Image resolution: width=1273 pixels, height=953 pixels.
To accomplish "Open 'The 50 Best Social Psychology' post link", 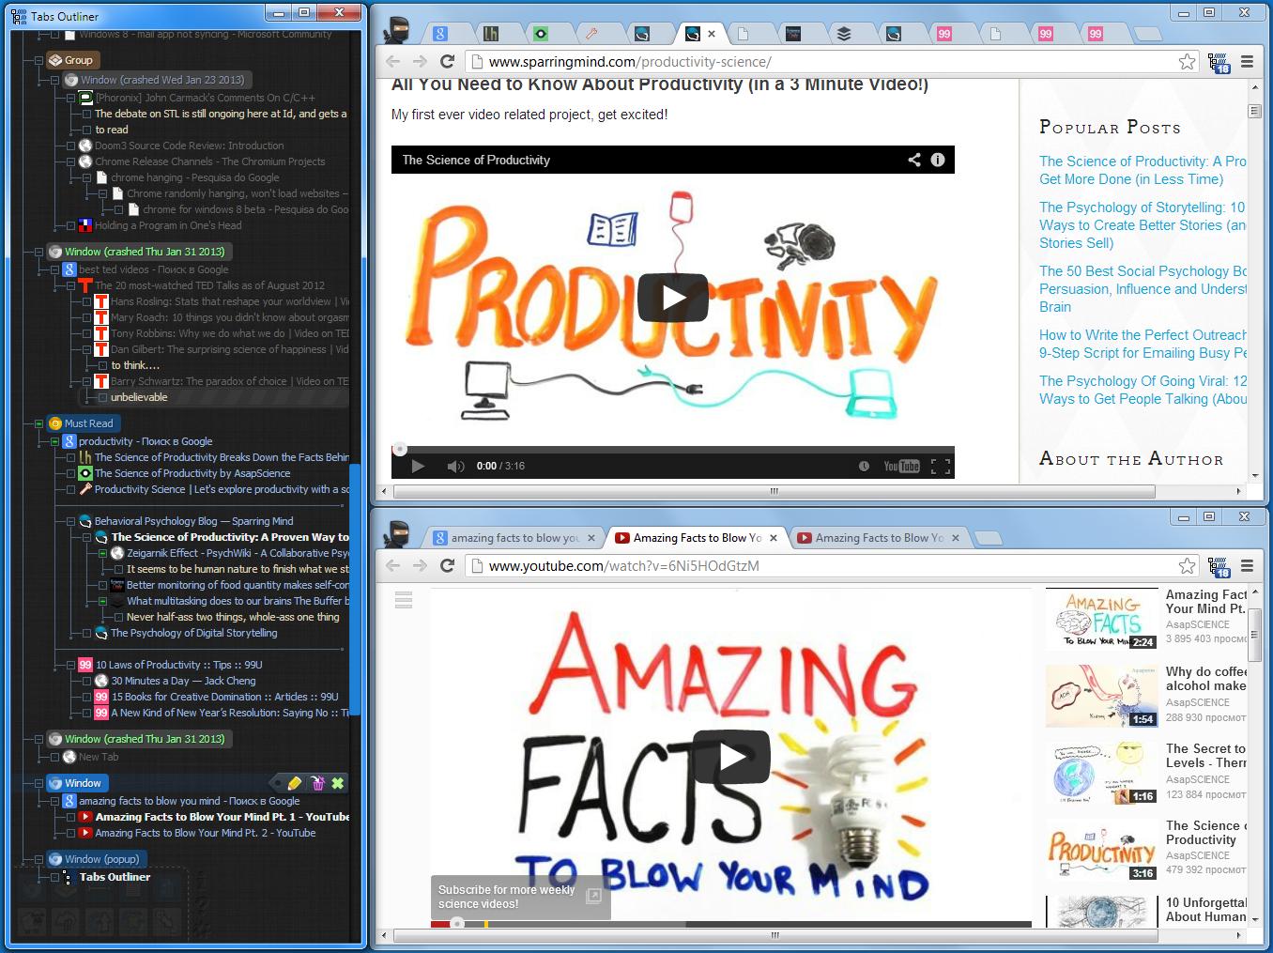I will point(1143,288).
